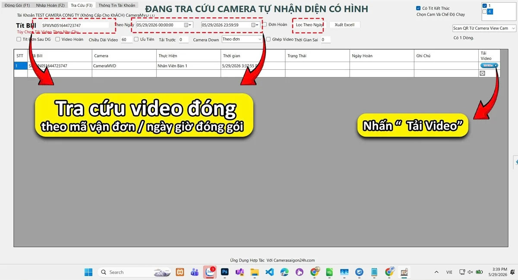Click the Tải Trước value field
The width and height of the screenshot is (518, 280).
[183, 40]
